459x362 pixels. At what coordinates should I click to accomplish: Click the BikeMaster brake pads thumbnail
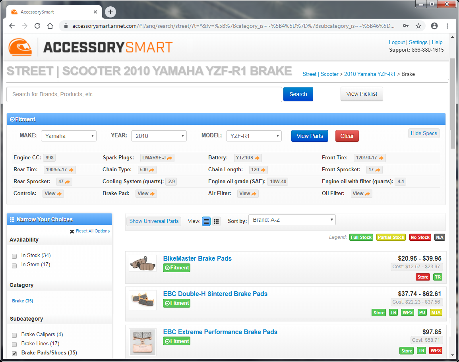click(143, 263)
